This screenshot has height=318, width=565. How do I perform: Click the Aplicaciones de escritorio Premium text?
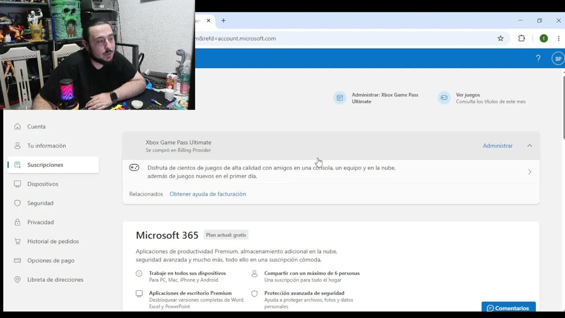point(190,293)
